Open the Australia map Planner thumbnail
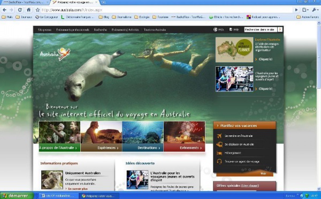This screenshot has height=199, width=321. coord(234,50)
